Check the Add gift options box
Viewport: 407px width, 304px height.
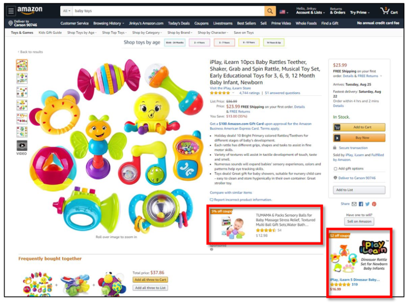(335, 169)
